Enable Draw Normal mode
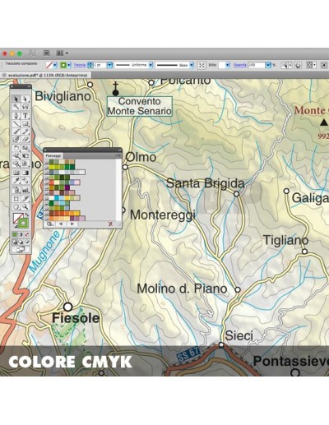Viewport: 329px width, 425px height. 15,242
